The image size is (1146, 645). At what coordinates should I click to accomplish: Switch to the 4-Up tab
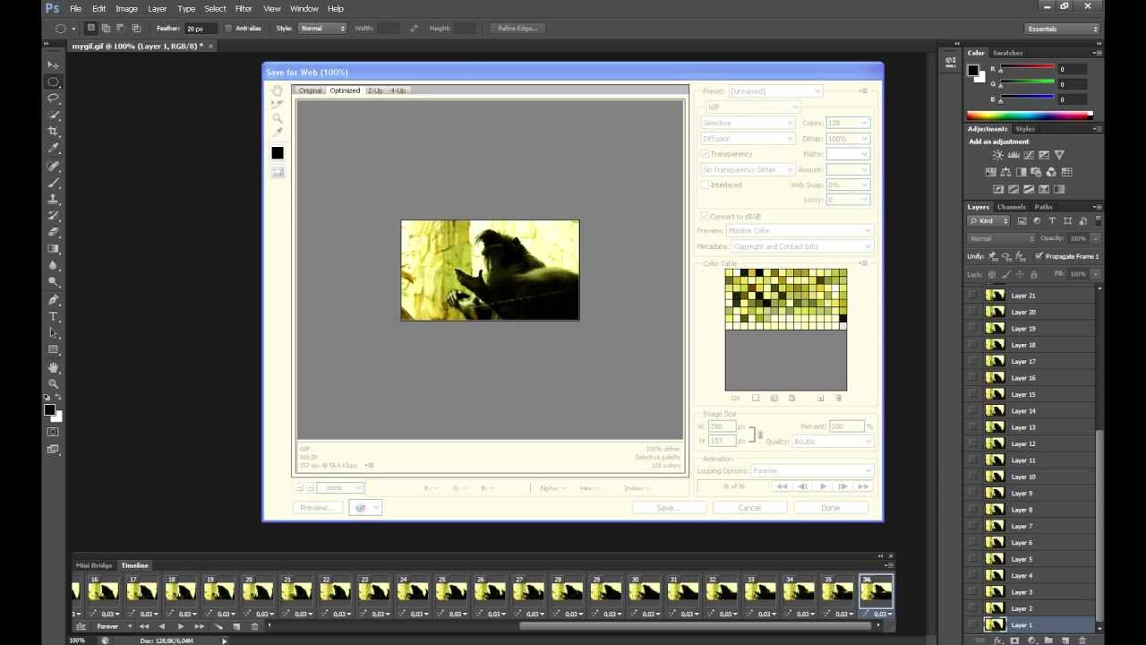(398, 90)
